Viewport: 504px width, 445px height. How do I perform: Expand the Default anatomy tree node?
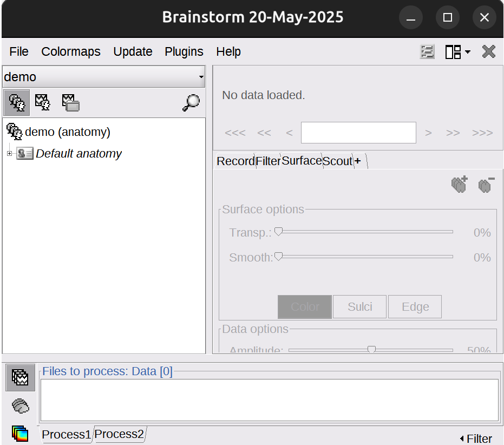coord(9,154)
